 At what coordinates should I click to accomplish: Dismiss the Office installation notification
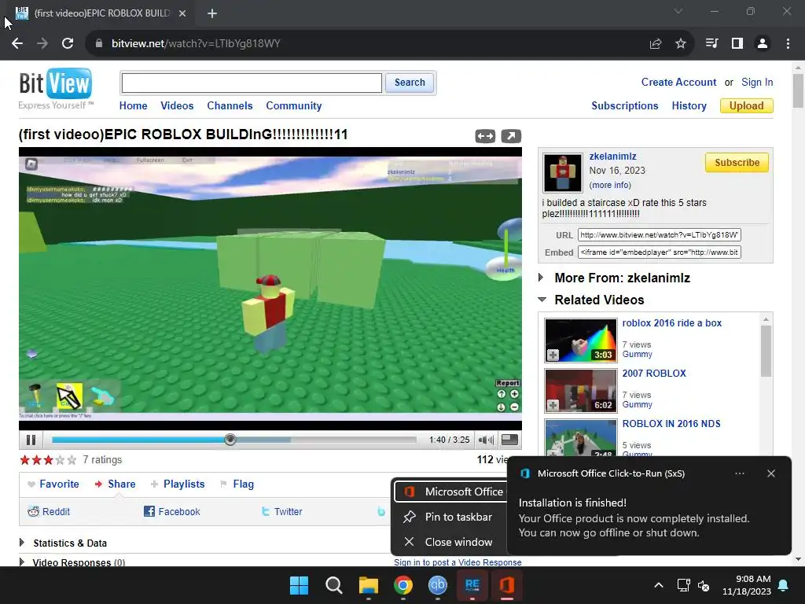click(x=770, y=473)
